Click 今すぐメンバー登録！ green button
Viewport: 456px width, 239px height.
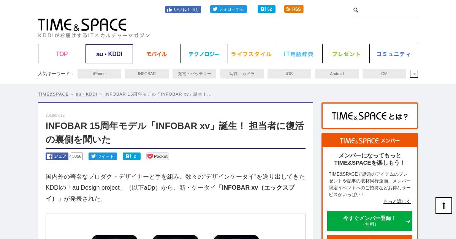(x=370, y=221)
